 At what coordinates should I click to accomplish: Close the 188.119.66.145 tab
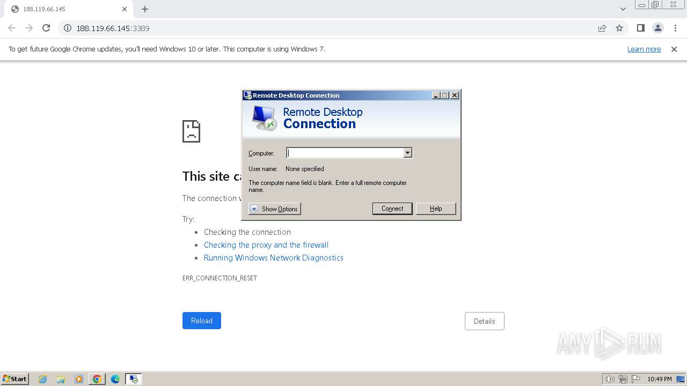(x=125, y=9)
